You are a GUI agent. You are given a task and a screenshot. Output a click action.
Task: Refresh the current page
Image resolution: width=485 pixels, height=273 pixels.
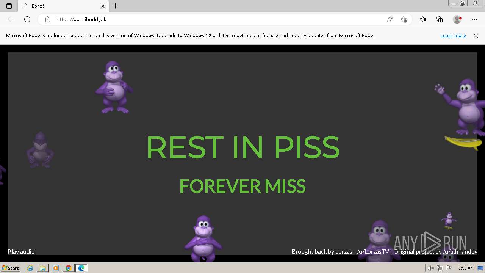pos(27,19)
